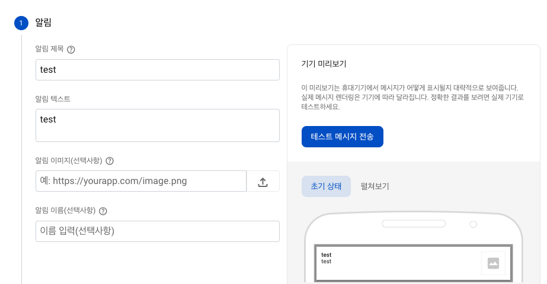Switch to the 펼쳐보기 preview tab
The height and width of the screenshot is (284, 547).
pos(375,186)
